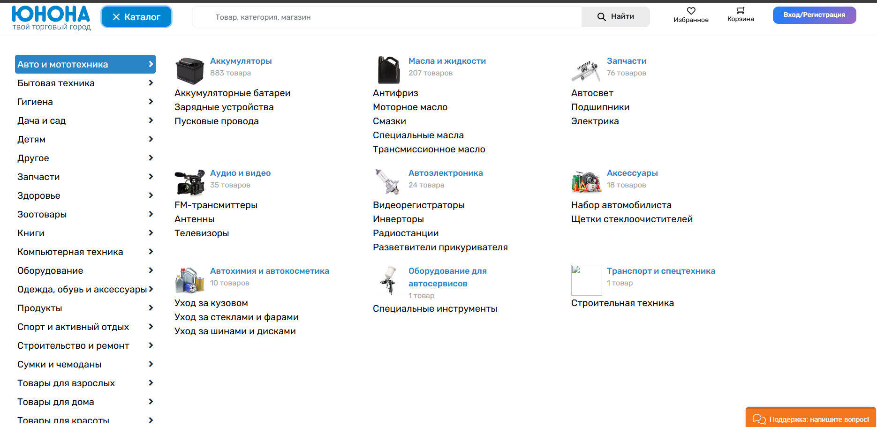Screen dimensions: 877x427
Task: Open the Корзина cart icon
Action: (x=740, y=11)
